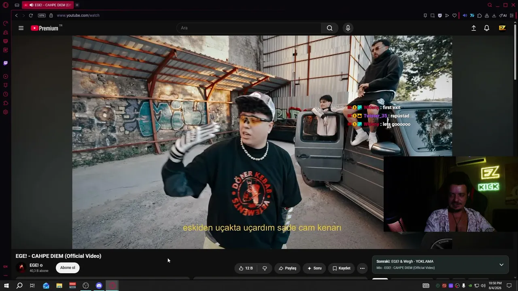
Task: Open the 7TV extension icon
Action: pyautogui.click(x=472, y=15)
